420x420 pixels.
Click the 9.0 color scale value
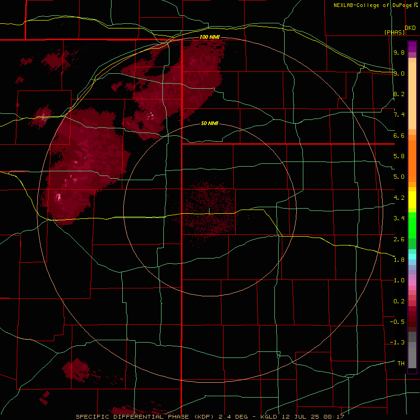click(399, 73)
